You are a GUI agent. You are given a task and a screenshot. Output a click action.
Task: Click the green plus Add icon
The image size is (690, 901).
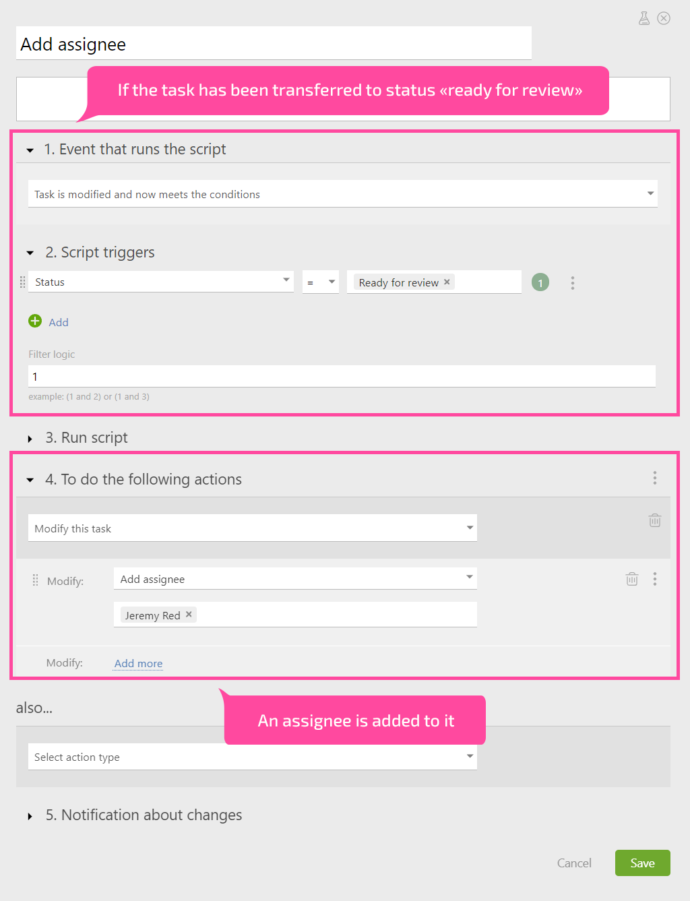pos(35,321)
